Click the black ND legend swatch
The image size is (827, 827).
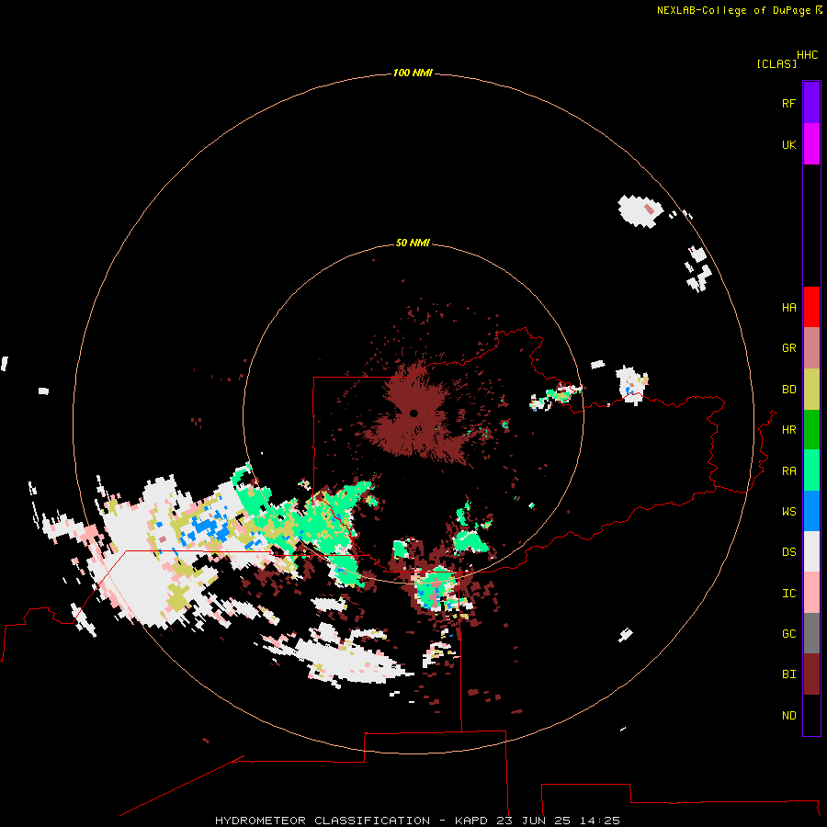[811, 715]
